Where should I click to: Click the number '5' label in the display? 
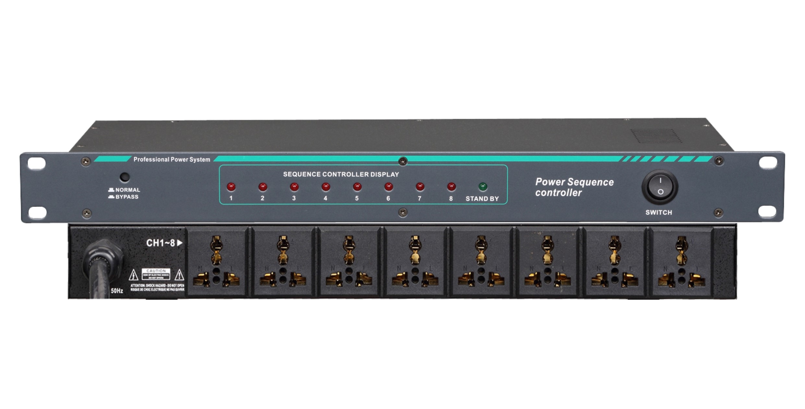357,198
